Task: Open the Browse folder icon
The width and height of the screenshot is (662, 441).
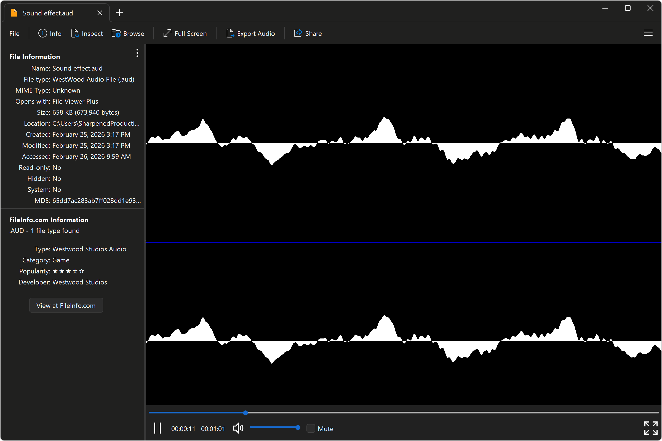Action: pyautogui.click(x=128, y=33)
